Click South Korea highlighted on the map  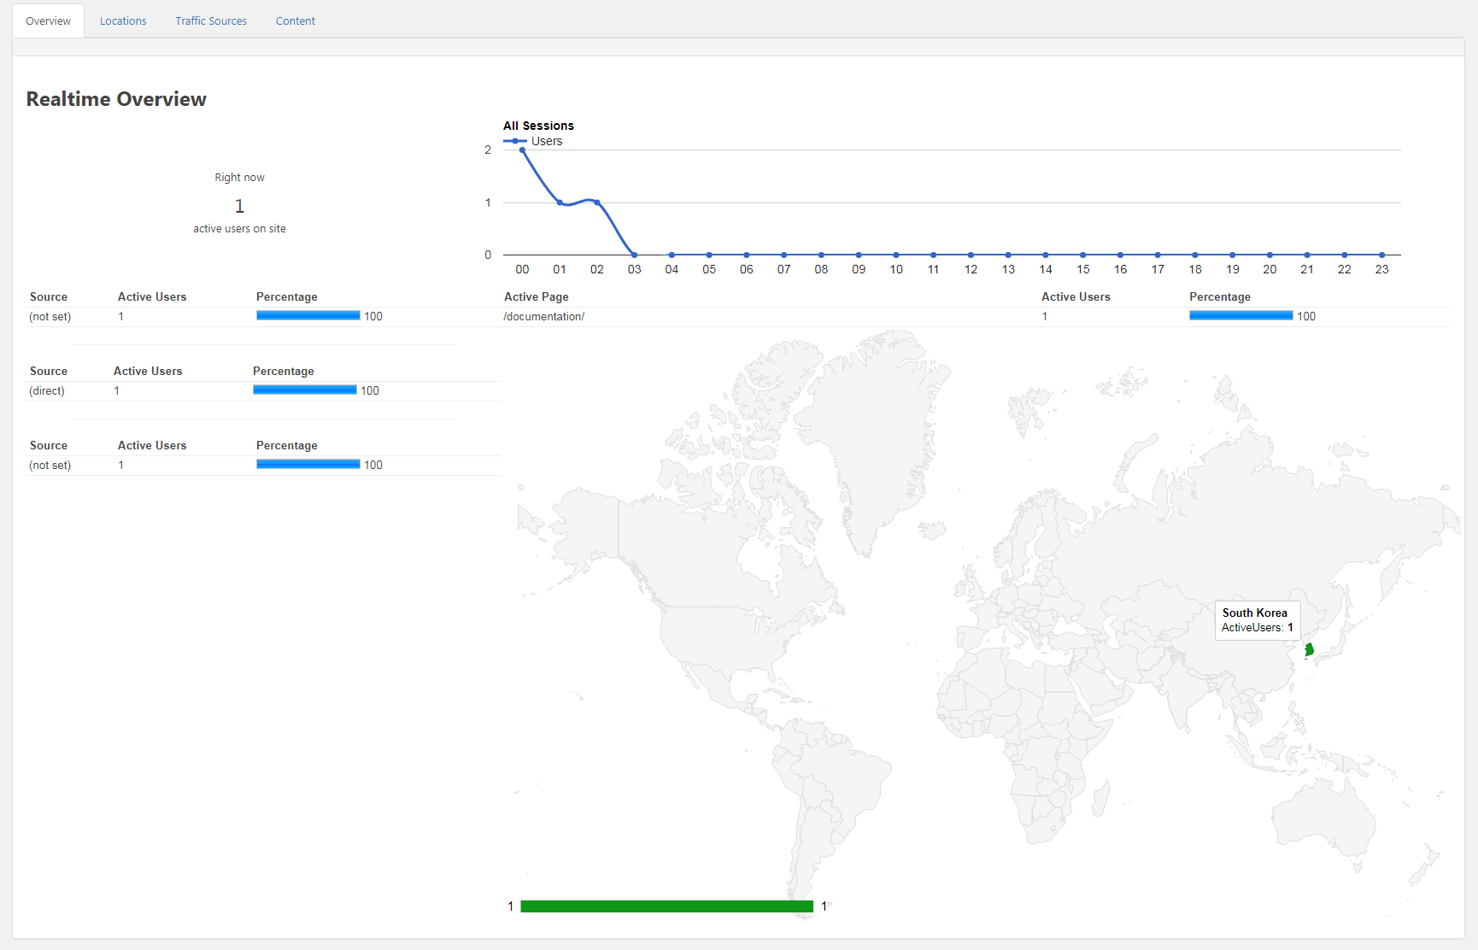[x=1309, y=650]
